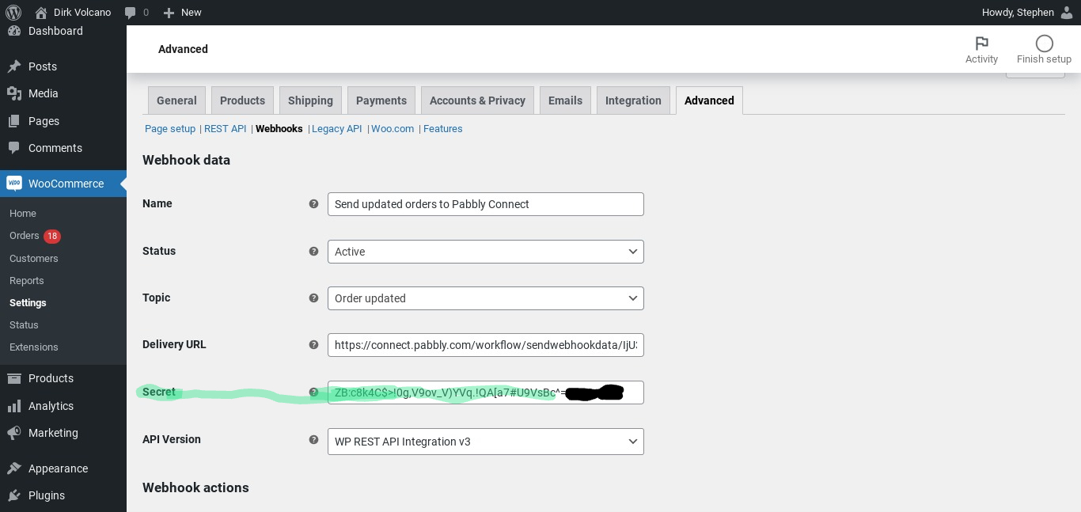
Task: Open the Shipping settings tab
Action: point(310,101)
